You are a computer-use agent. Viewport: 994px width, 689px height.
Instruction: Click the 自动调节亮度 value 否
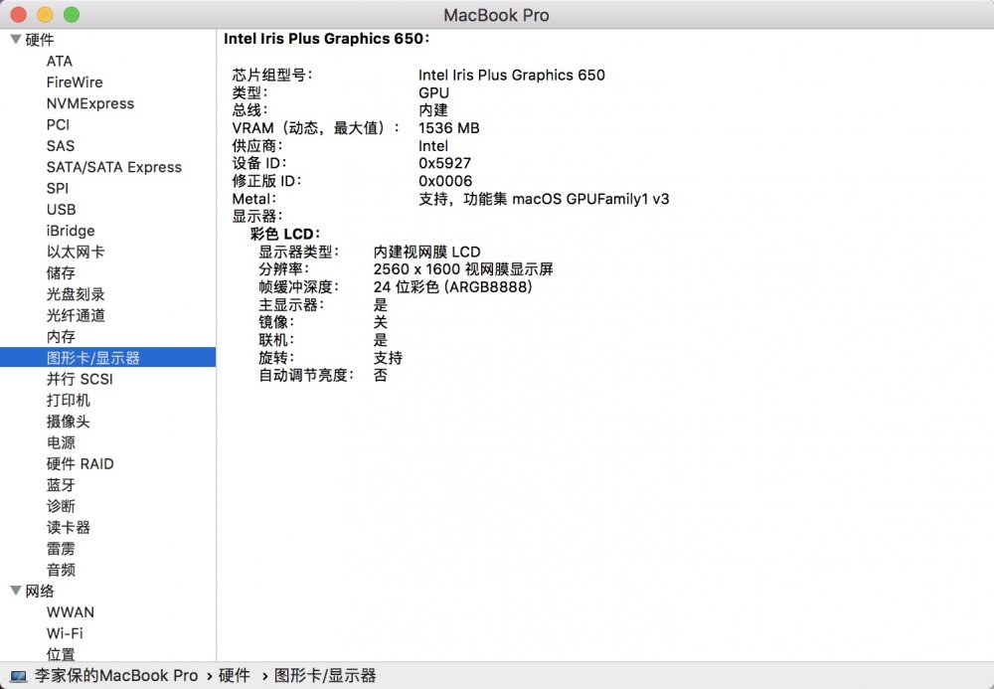(381, 375)
